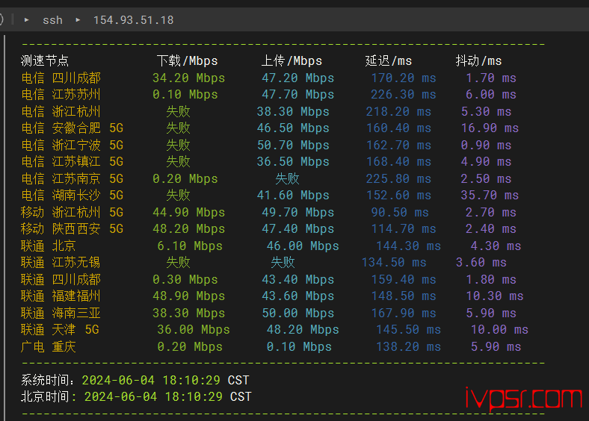Screen dimensions: 589x421
Task: Click the 测速节点 column header
Action: 45,60
